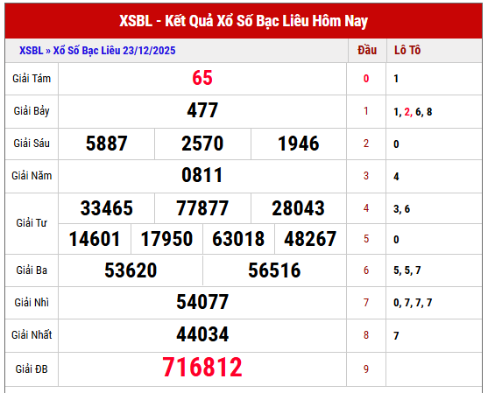The image size is (488, 393).
Task: Click Đầu digit 8
Action: 366,335
